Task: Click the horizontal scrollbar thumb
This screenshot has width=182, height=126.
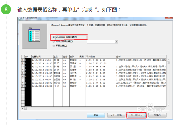Action: 26,109
